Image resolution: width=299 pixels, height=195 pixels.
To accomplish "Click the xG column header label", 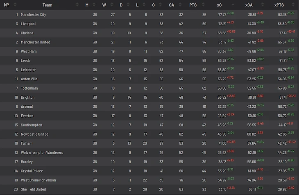I will (x=219, y=5).
